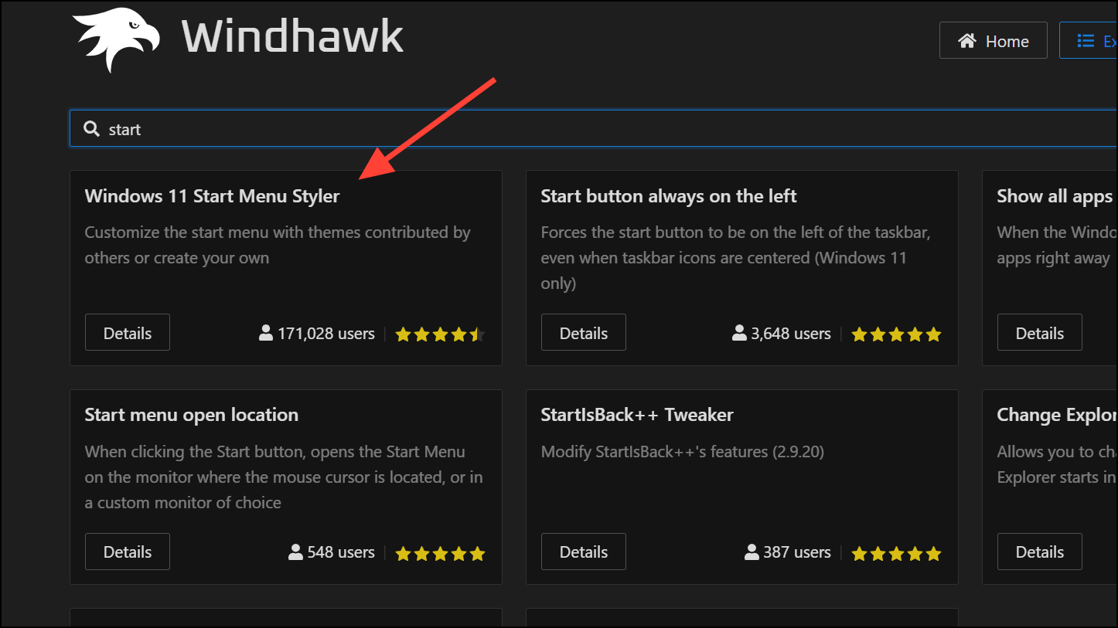The width and height of the screenshot is (1118, 628).
Task: Click the Home button
Action: [x=993, y=41]
